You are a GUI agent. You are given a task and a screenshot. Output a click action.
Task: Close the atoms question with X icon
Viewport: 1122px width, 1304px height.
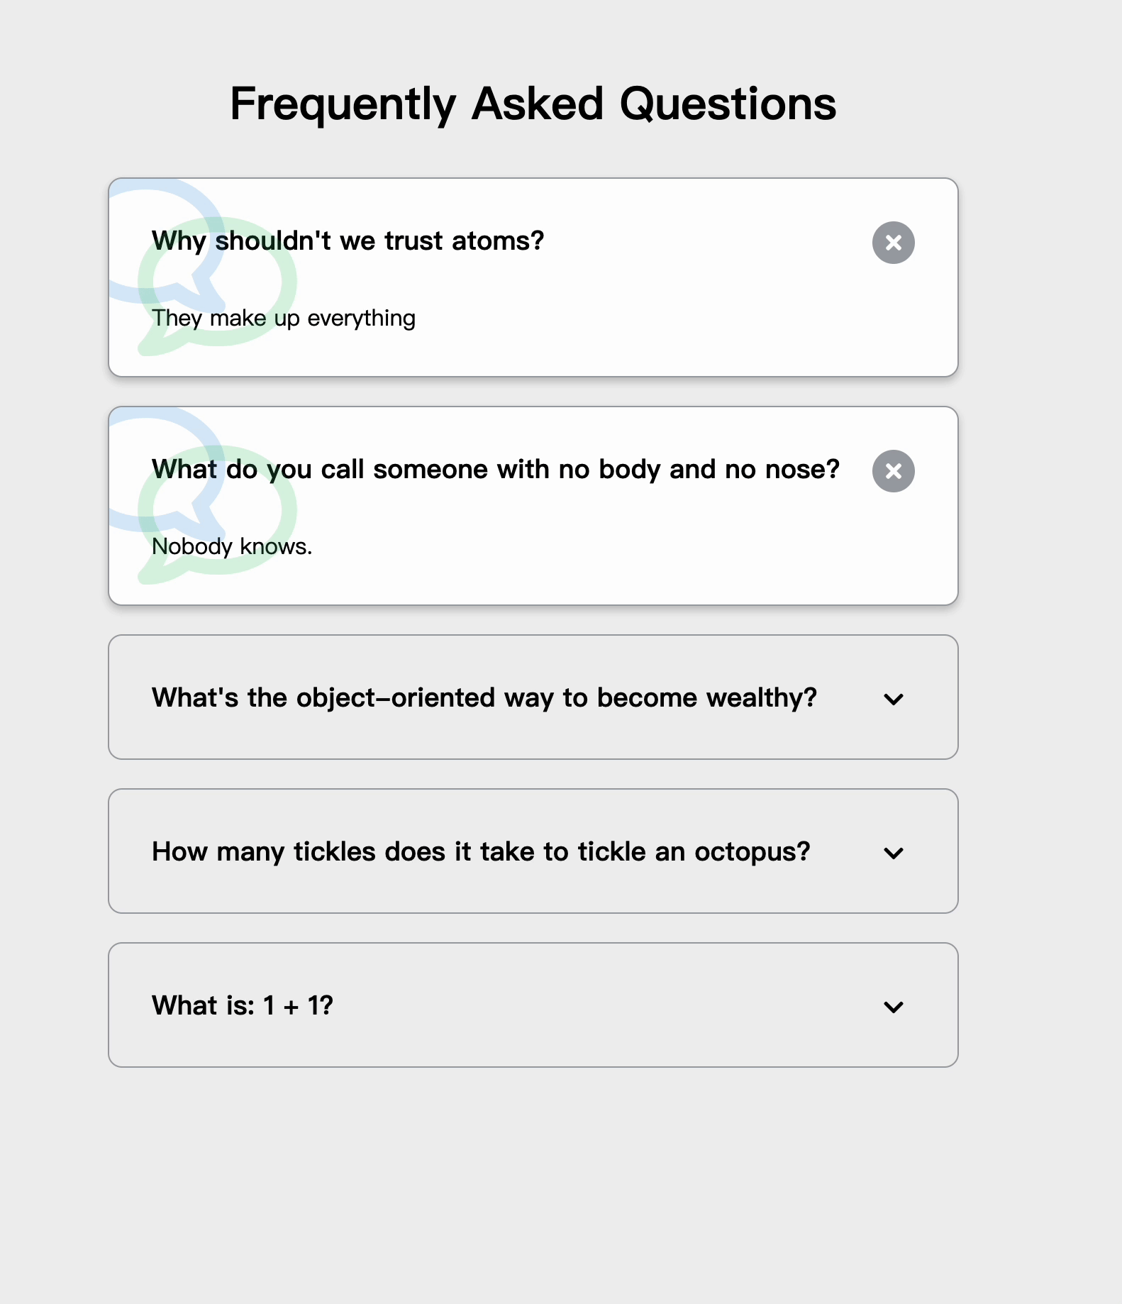[x=893, y=243]
